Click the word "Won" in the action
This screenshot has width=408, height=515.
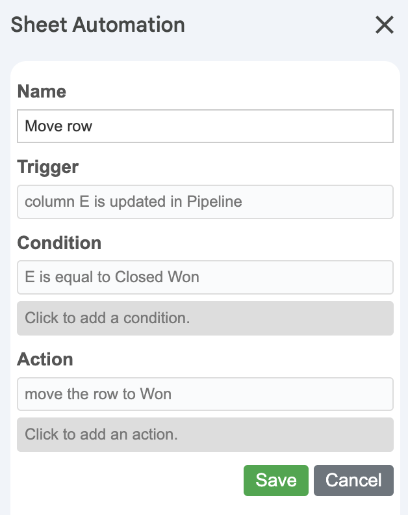156,394
